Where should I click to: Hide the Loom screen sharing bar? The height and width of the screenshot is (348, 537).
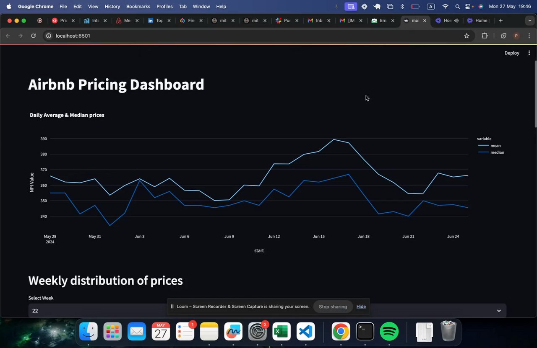[361, 307]
